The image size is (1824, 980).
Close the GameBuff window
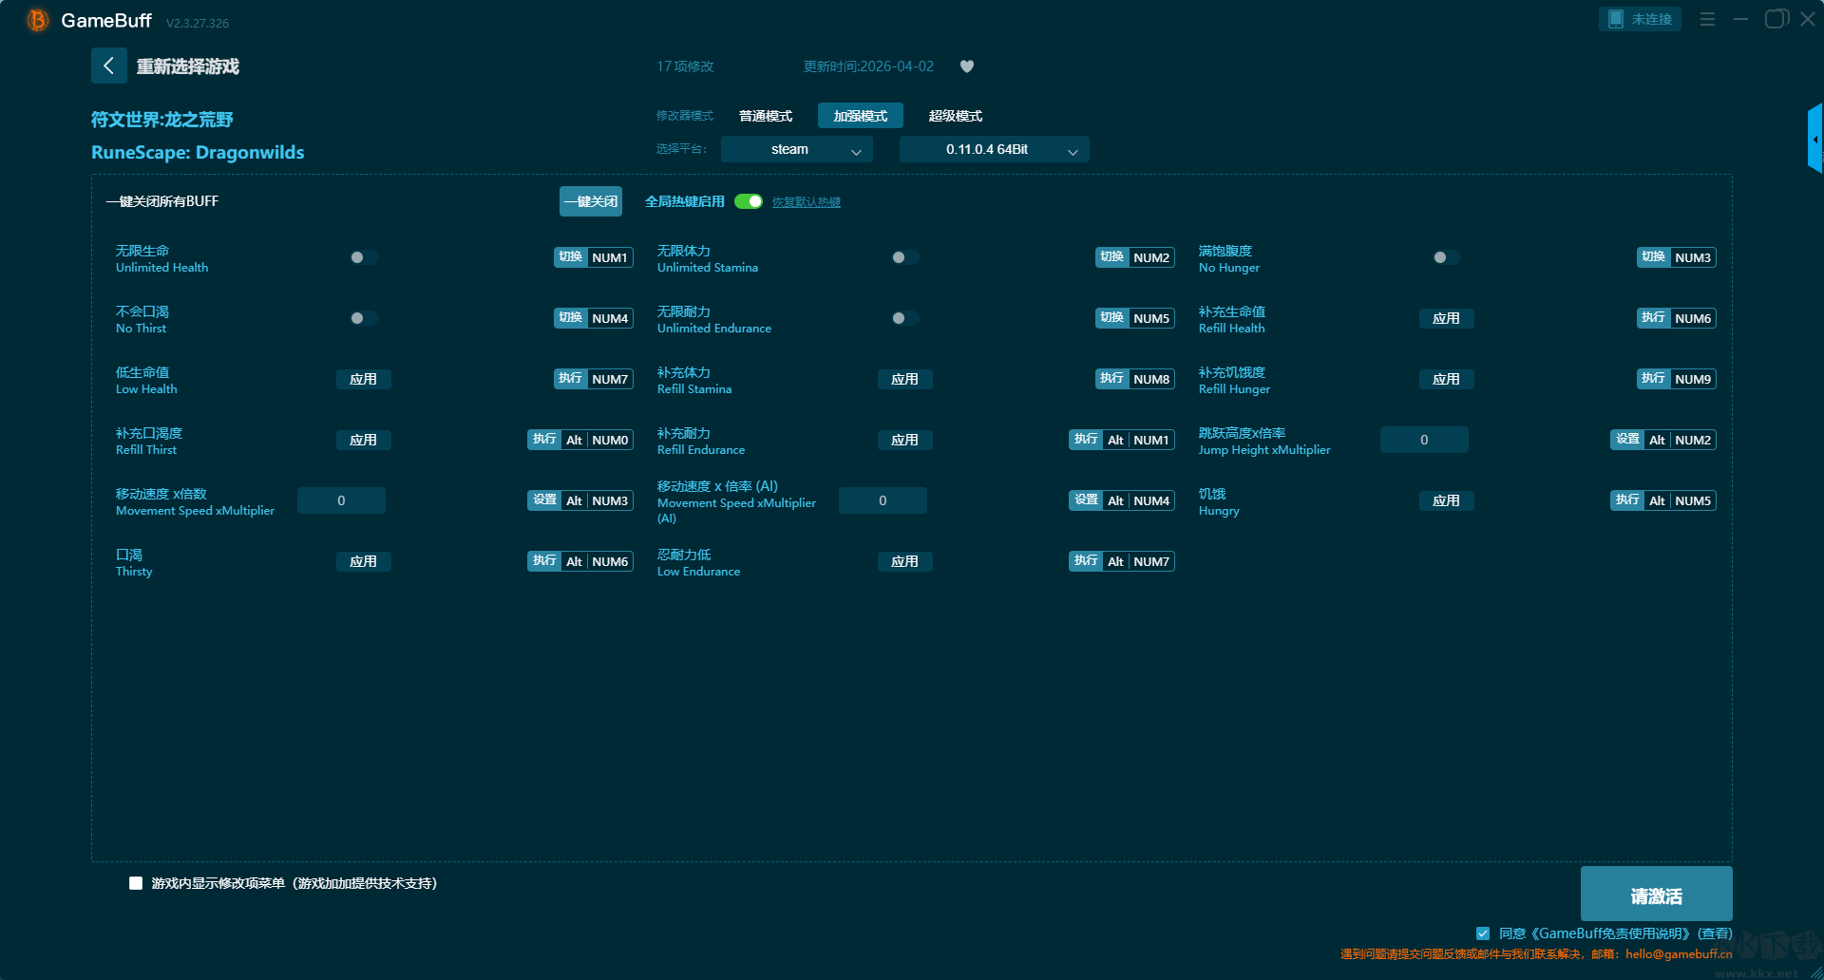click(x=1808, y=19)
